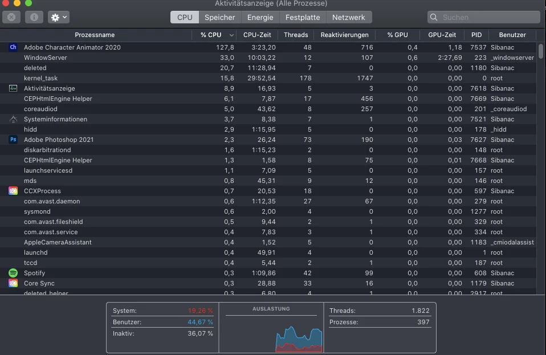Viewport: 546px width, 355px height.
Task: Click the _cmiodalassist user cell
Action: [512, 242]
